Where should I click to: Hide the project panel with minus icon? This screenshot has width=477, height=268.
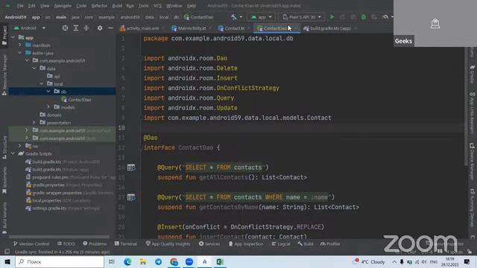point(111,28)
